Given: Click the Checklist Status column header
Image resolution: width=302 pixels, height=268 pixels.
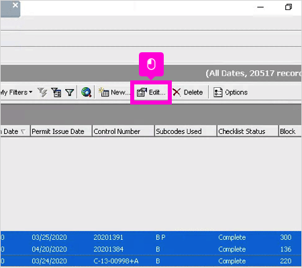Looking at the screenshot, I should [x=248, y=131].
